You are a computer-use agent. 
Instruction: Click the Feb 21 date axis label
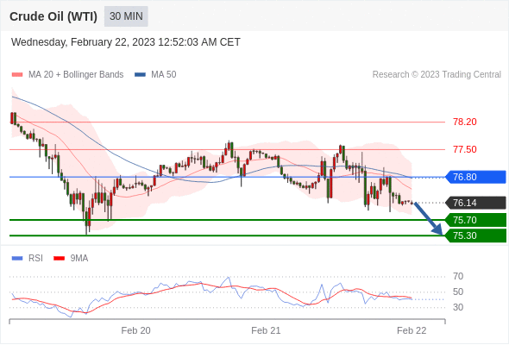(266, 330)
